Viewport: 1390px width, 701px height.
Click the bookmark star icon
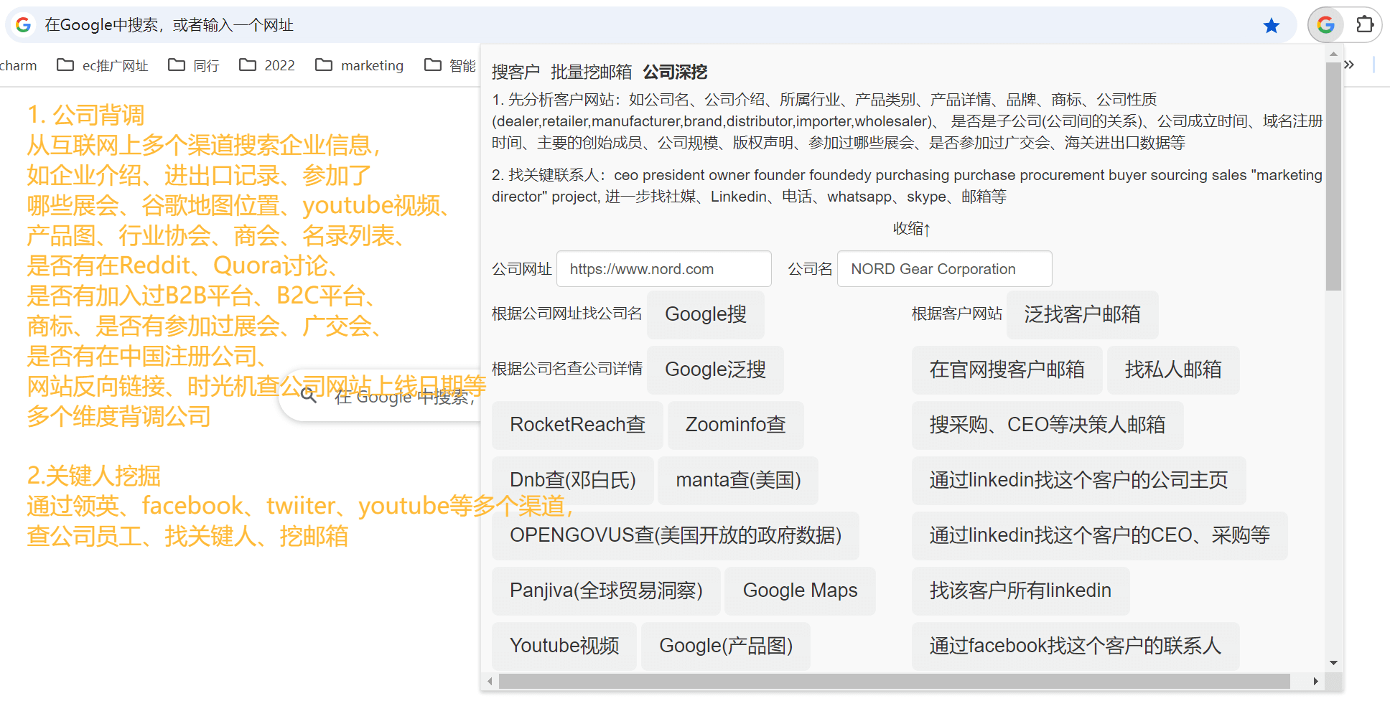pyautogui.click(x=1272, y=26)
